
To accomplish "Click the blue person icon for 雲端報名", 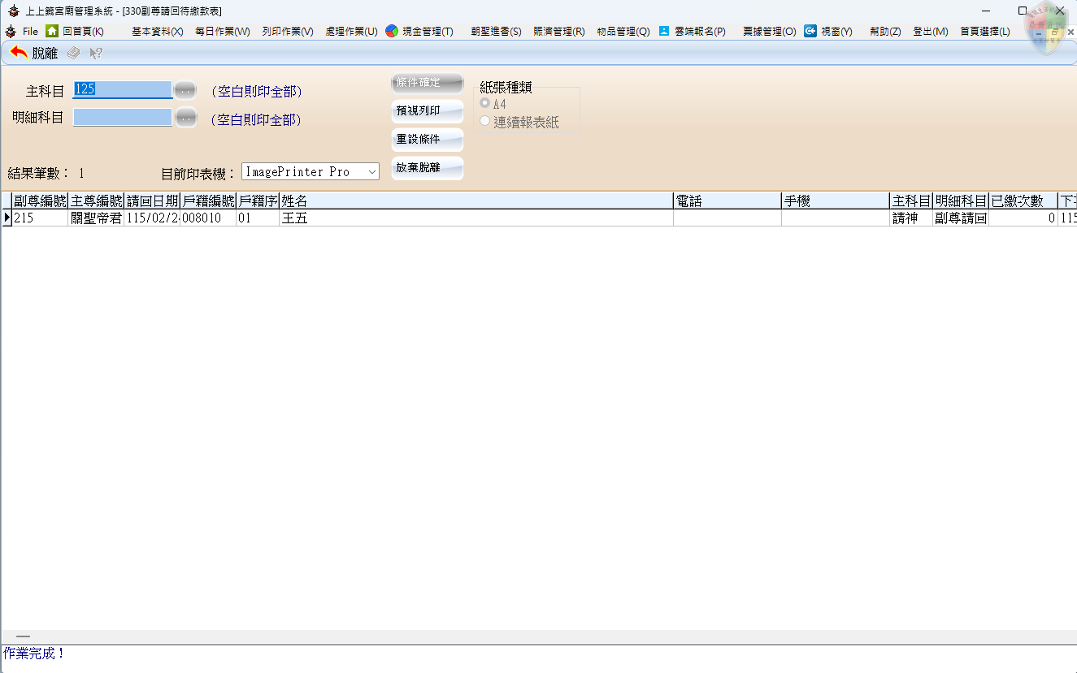I will coord(664,31).
